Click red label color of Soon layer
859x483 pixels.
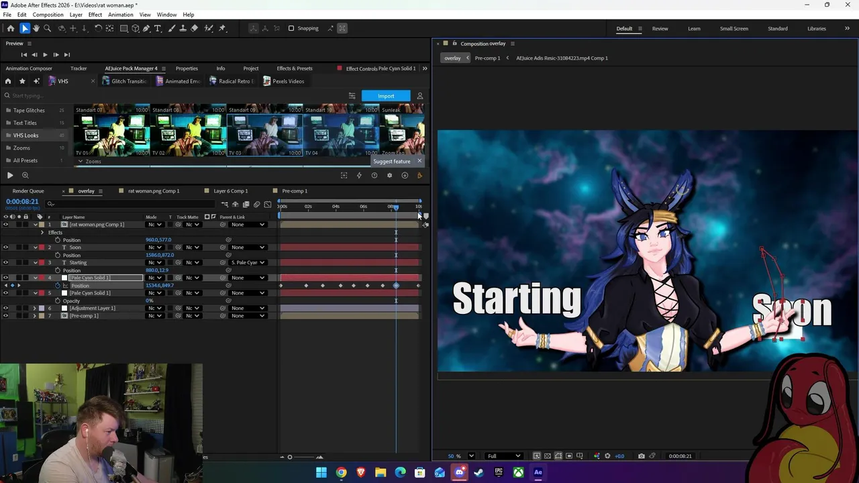tap(41, 248)
